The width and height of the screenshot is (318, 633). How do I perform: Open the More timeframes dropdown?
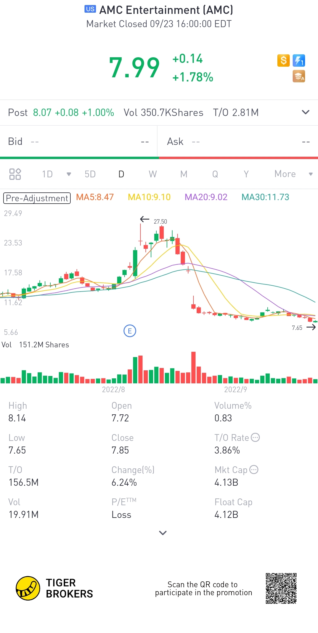(x=293, y=174)
